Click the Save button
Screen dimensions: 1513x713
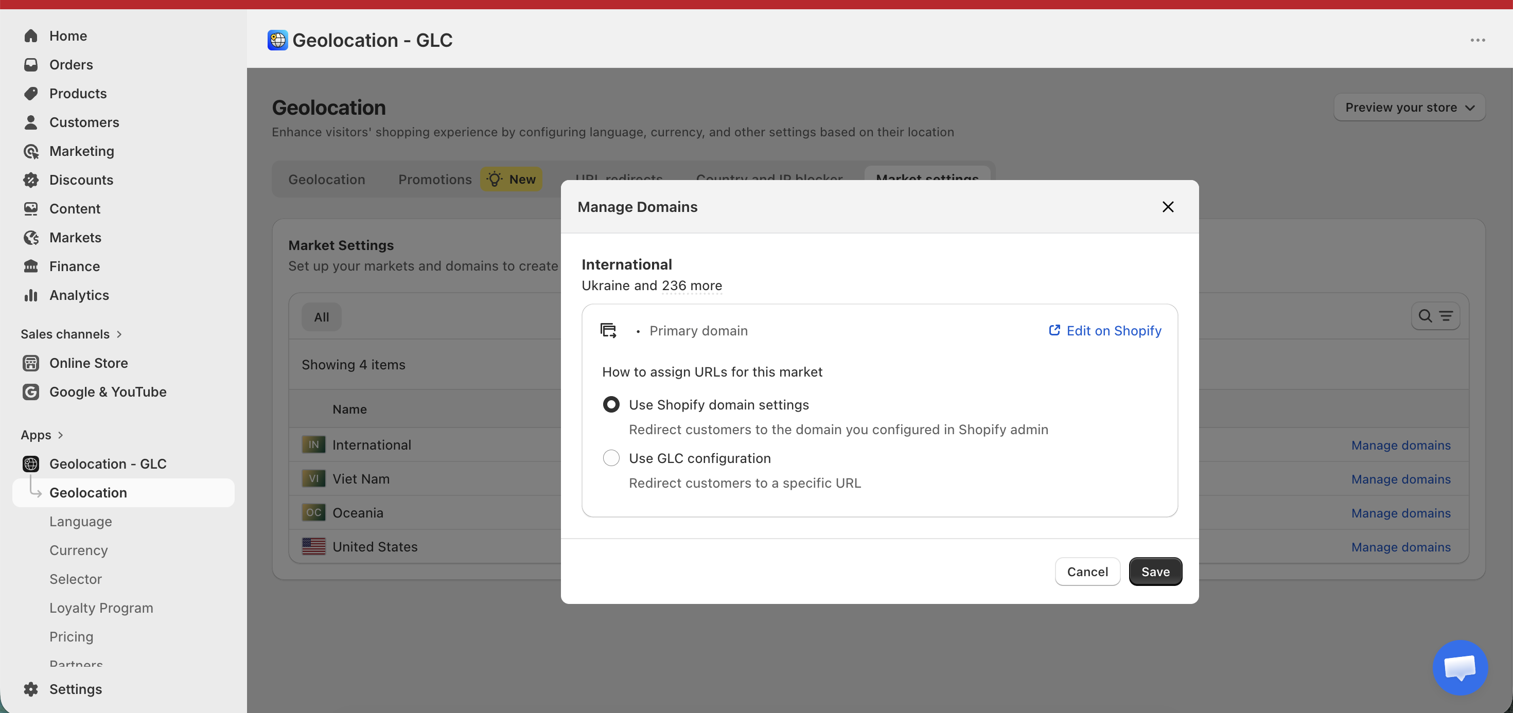tap(1155, 572)
